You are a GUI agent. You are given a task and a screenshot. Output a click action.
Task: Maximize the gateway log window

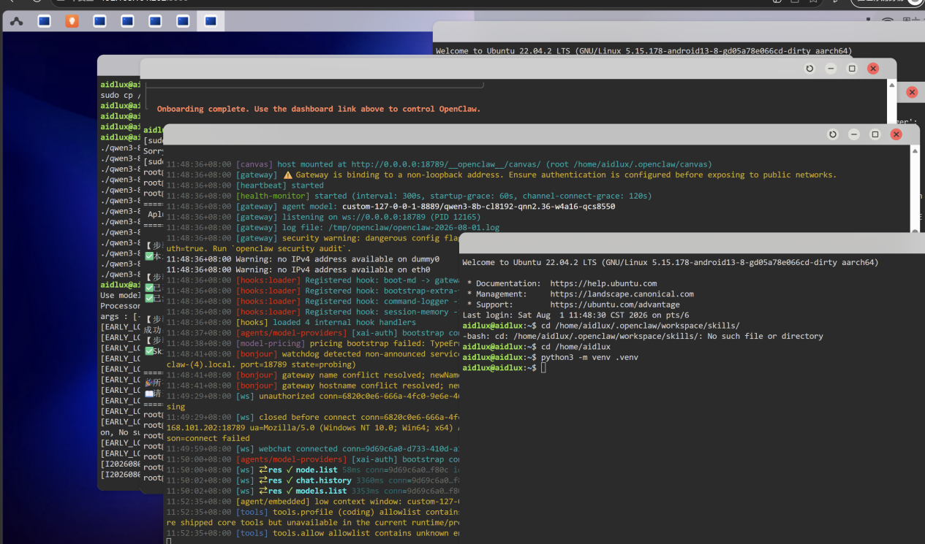875,134
